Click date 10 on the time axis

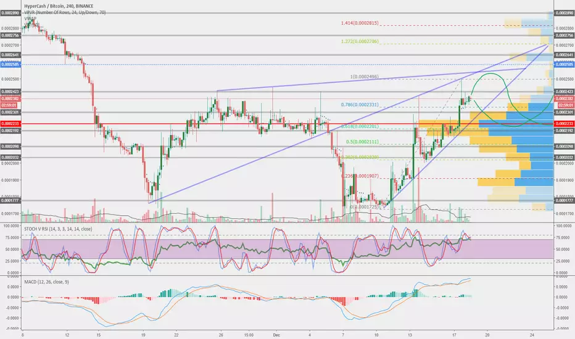pos(376,335)
